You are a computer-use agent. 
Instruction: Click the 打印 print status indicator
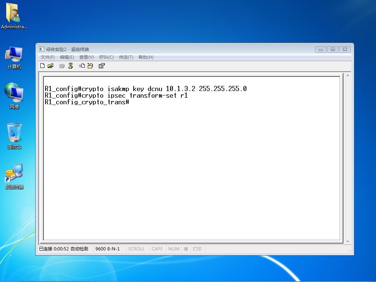pos(197,249)
